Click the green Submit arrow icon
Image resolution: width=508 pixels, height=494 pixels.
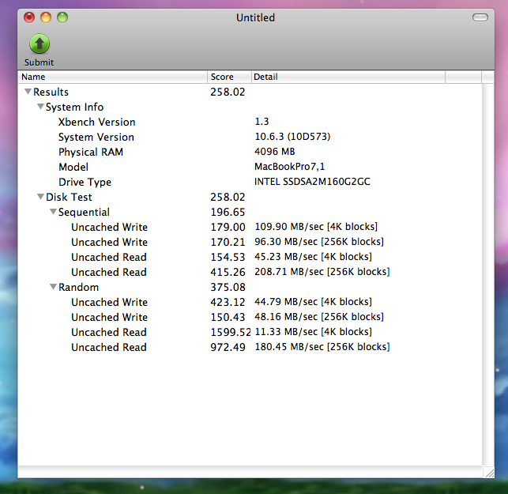40,43
